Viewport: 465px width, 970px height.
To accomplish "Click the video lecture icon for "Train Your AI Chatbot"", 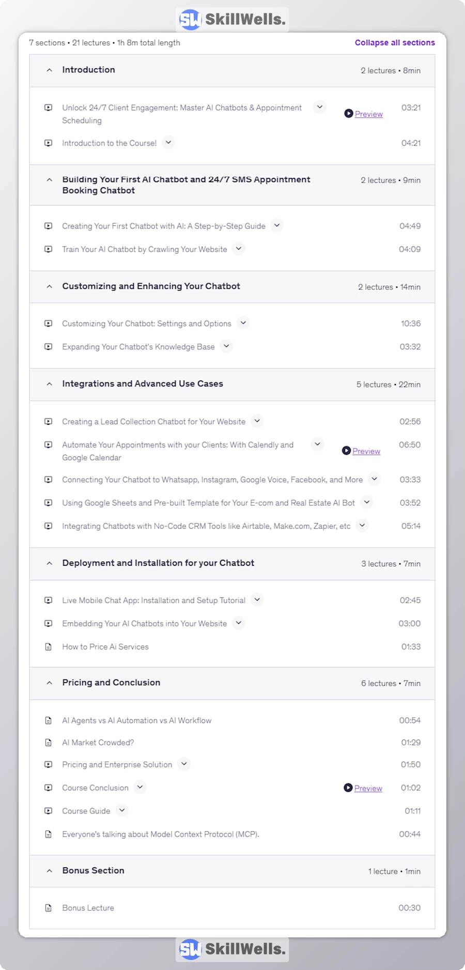I will 48,249.
